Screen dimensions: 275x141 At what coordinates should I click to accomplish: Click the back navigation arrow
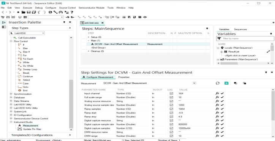click(x=3, y=12)
